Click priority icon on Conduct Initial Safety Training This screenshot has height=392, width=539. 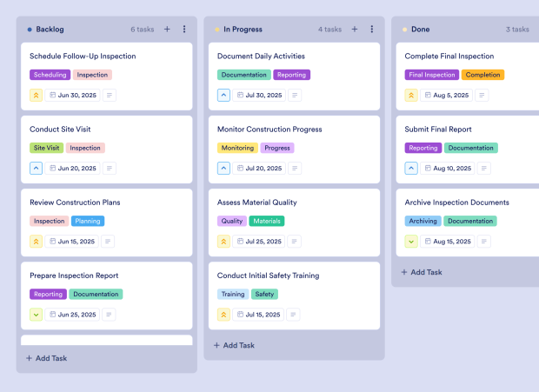coord(223,315)
